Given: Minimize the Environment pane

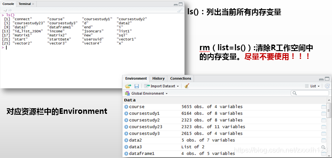Looking at the screenshot, I should pos(322,79).
